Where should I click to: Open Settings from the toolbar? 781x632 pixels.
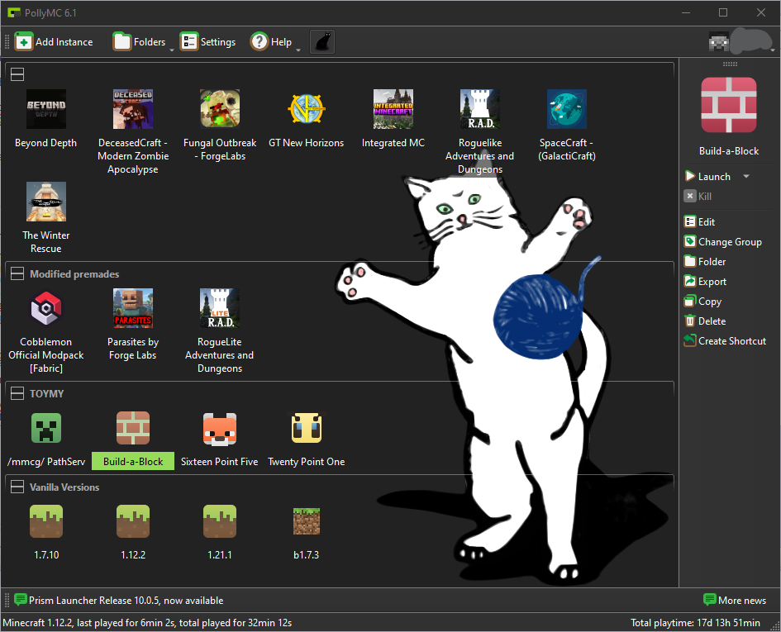207,42
